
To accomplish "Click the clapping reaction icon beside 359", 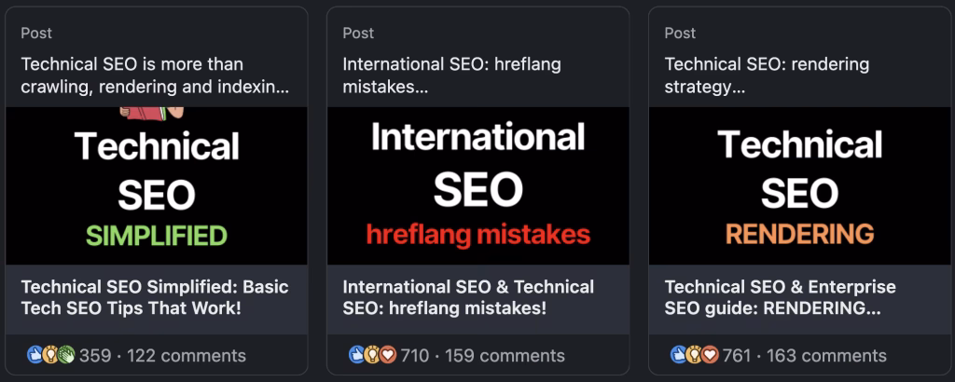I will [x=65, y=355].
